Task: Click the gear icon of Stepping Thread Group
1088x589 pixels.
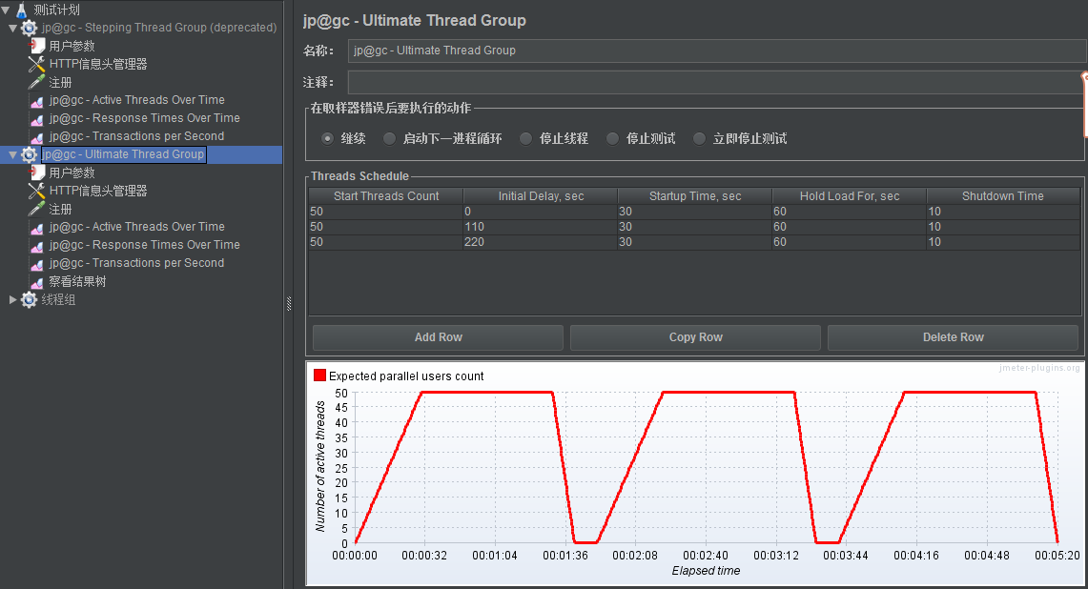Action: (30, 28)
